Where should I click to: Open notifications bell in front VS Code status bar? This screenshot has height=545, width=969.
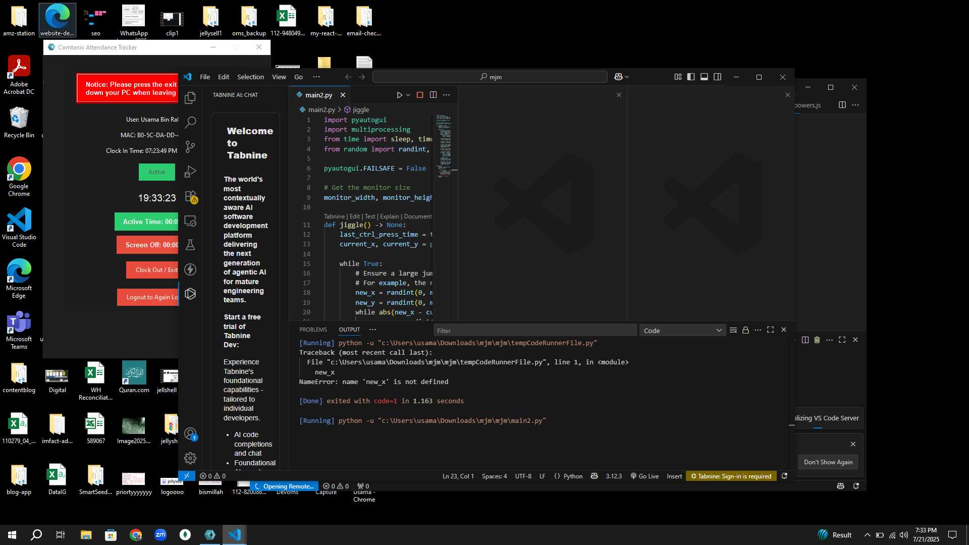point(784,476)
